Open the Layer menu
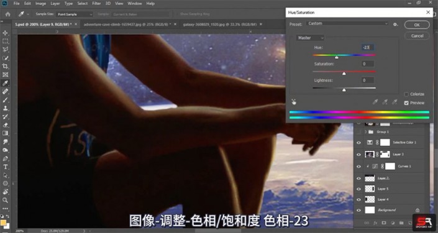This screenshot has width=438, height=233. pyautogui.click(x=55, y=4)
